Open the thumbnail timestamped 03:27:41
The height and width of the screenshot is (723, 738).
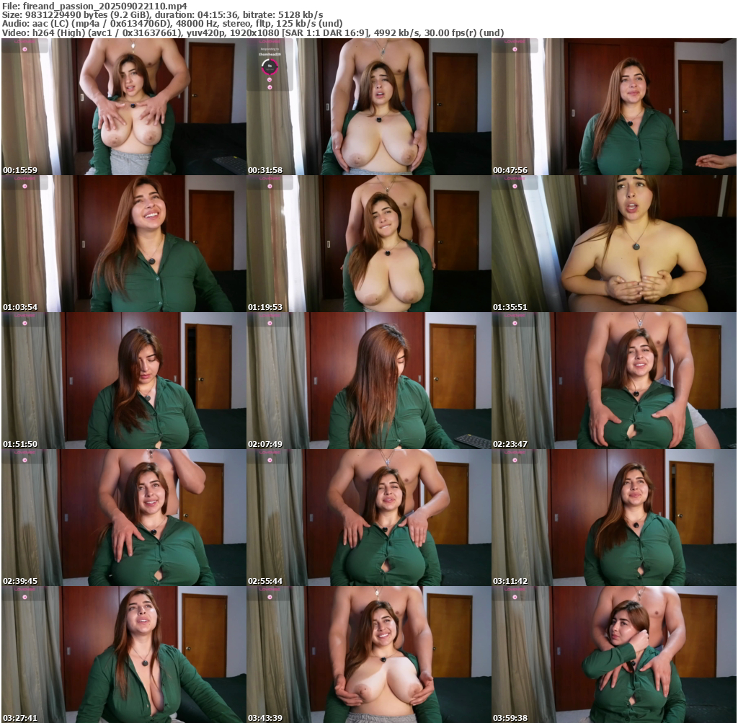tap(123, 655)
